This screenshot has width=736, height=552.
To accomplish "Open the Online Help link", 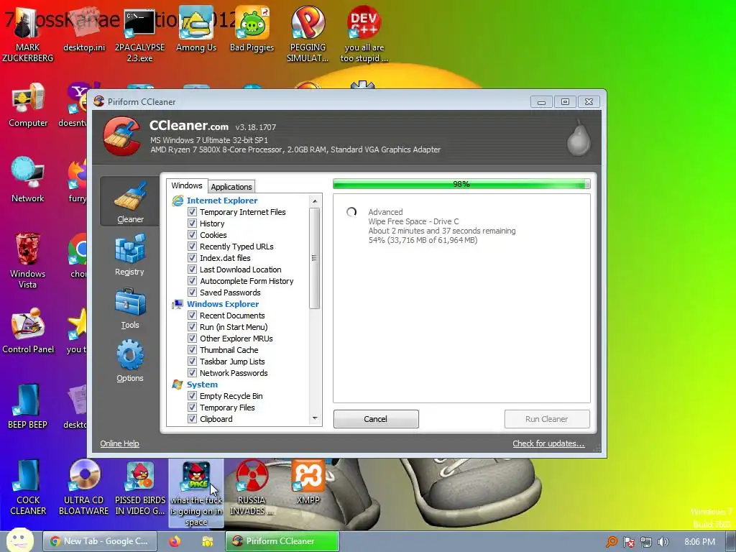I will [120, 443].
